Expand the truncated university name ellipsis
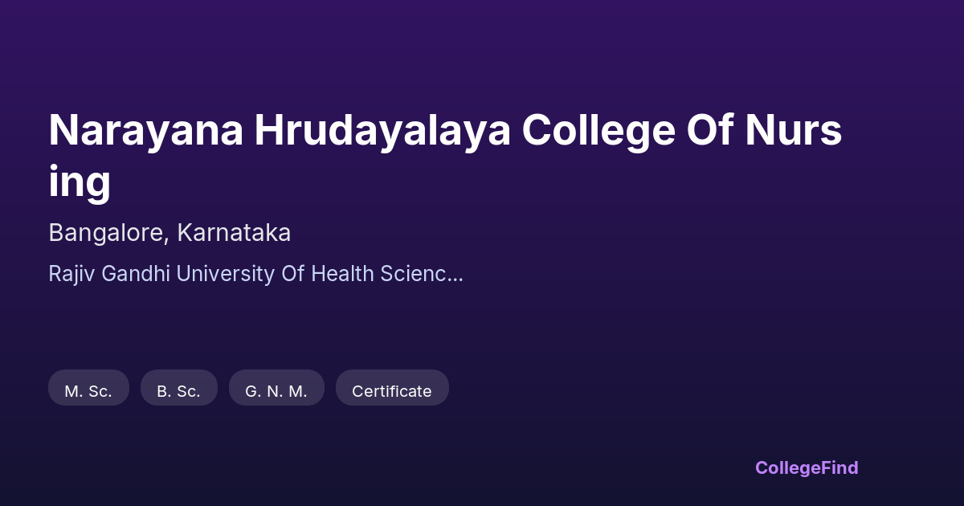The height and width of the screenshot is (506, 964). click(455, 274)
